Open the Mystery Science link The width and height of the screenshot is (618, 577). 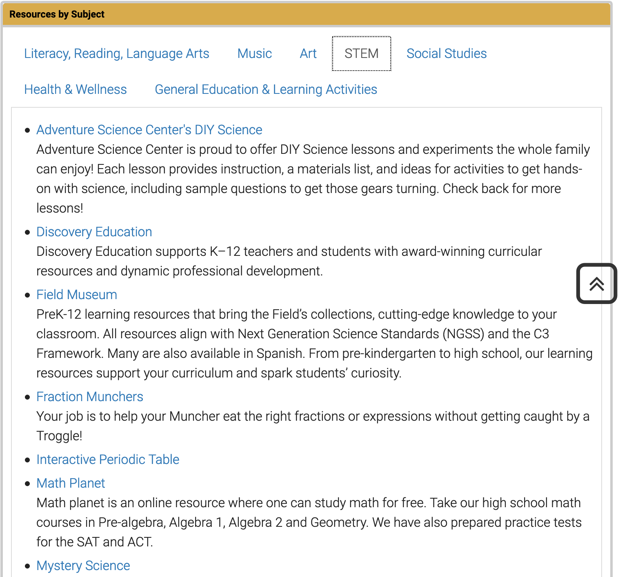pos(83,566)
